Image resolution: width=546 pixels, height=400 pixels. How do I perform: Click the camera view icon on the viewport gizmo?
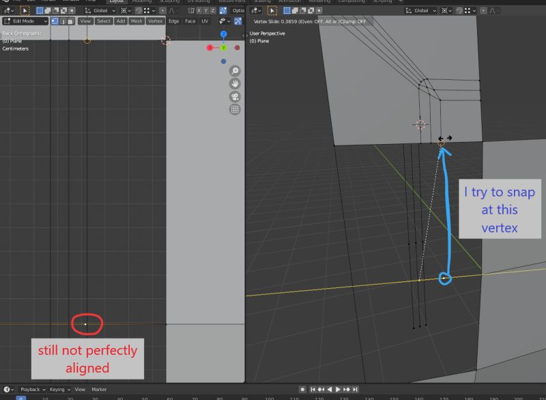pyautogui.click(x=235, y=97)
